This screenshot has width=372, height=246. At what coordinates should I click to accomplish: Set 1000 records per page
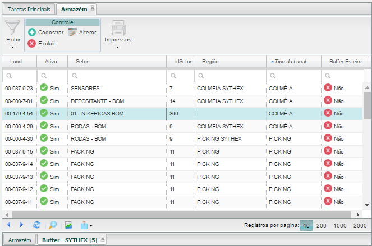(340, 225)
